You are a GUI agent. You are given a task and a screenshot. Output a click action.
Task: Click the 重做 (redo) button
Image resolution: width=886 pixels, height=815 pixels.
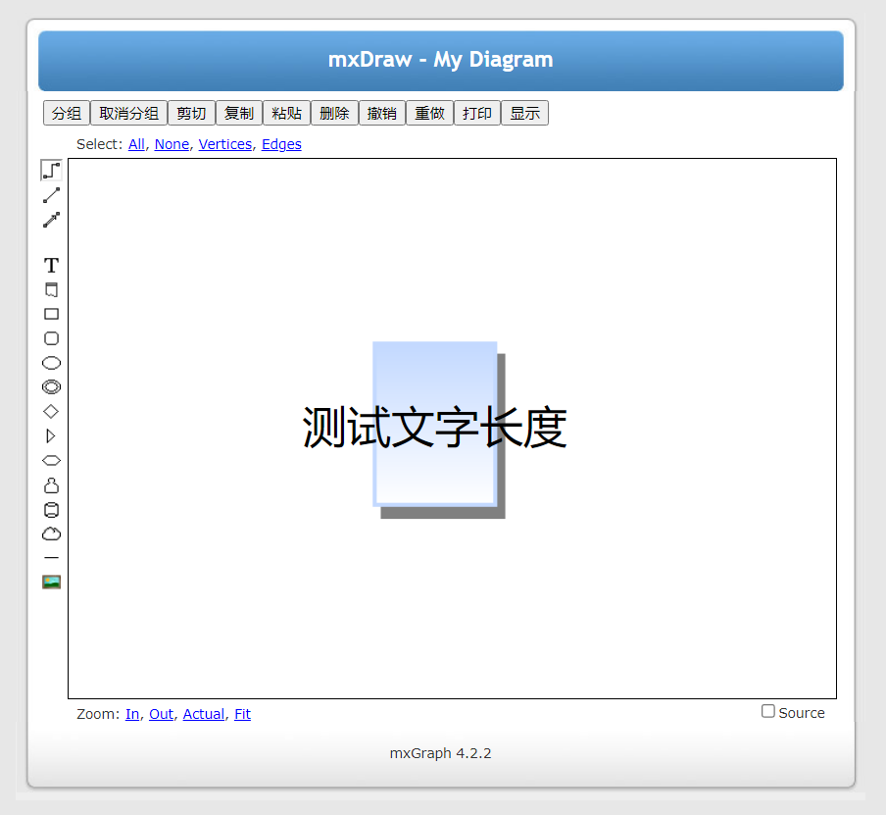point(429,113)
